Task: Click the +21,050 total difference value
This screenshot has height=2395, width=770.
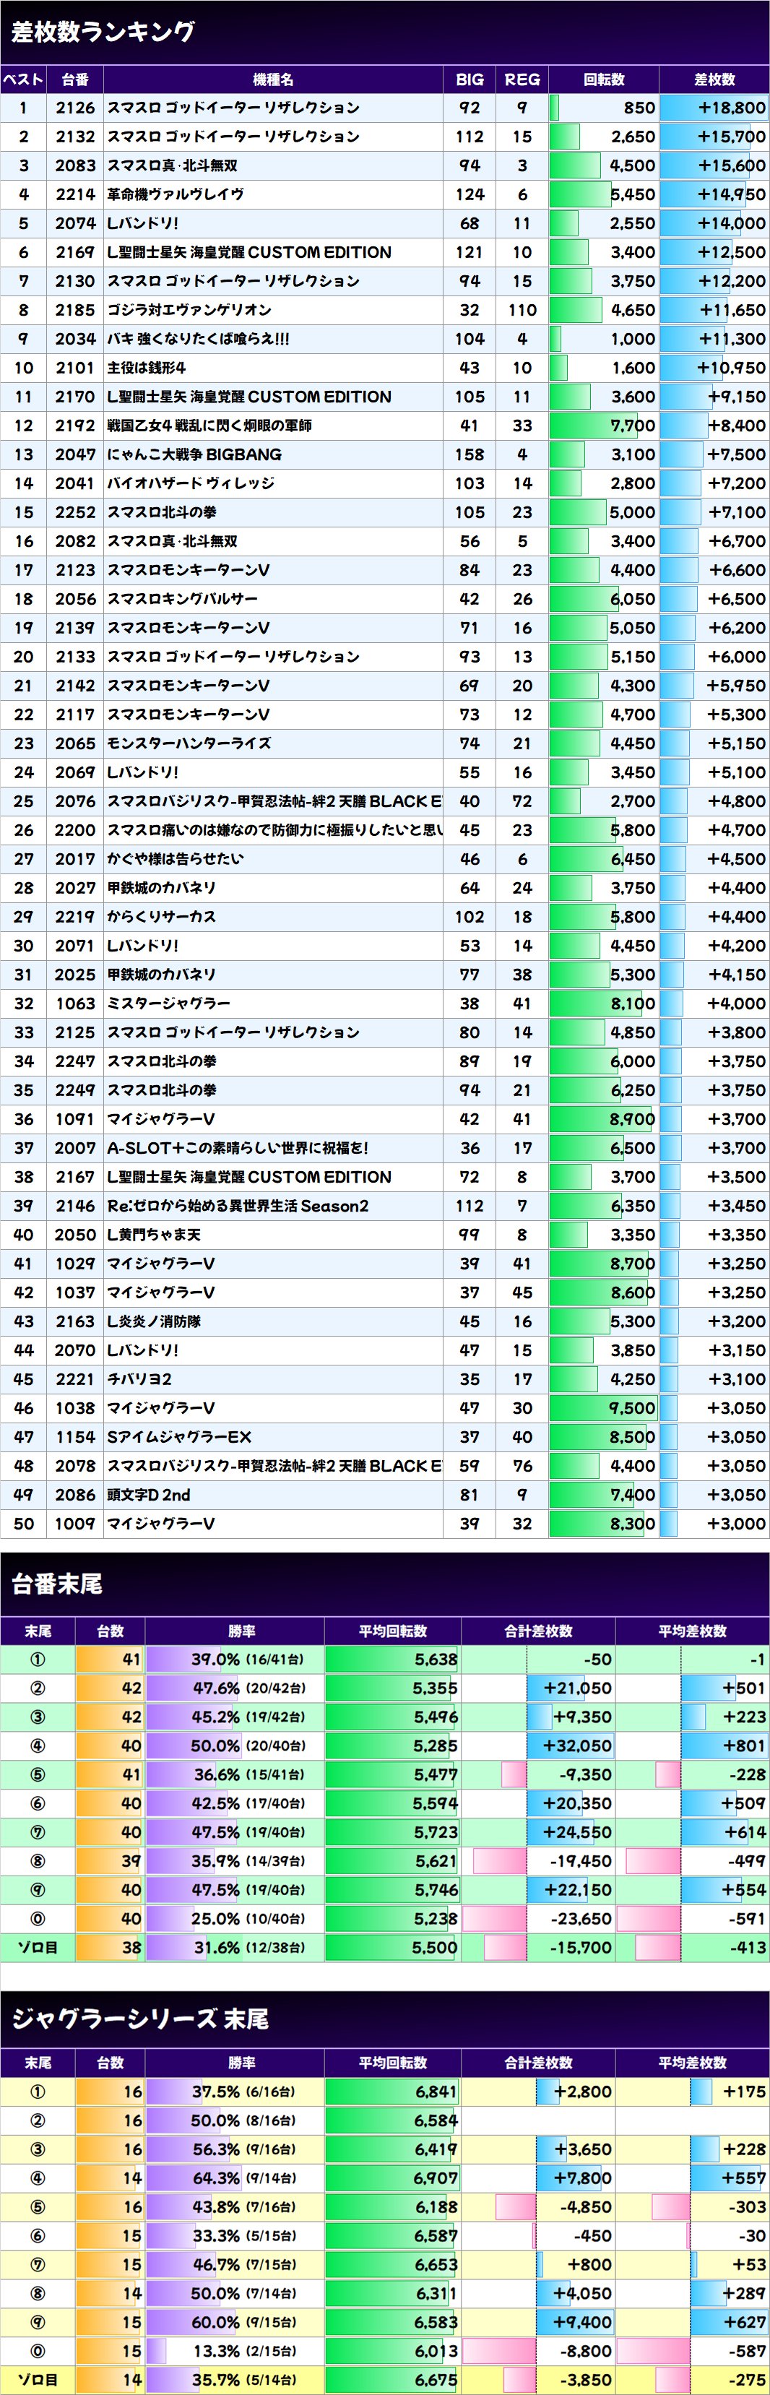Action: coord(576,1688)
